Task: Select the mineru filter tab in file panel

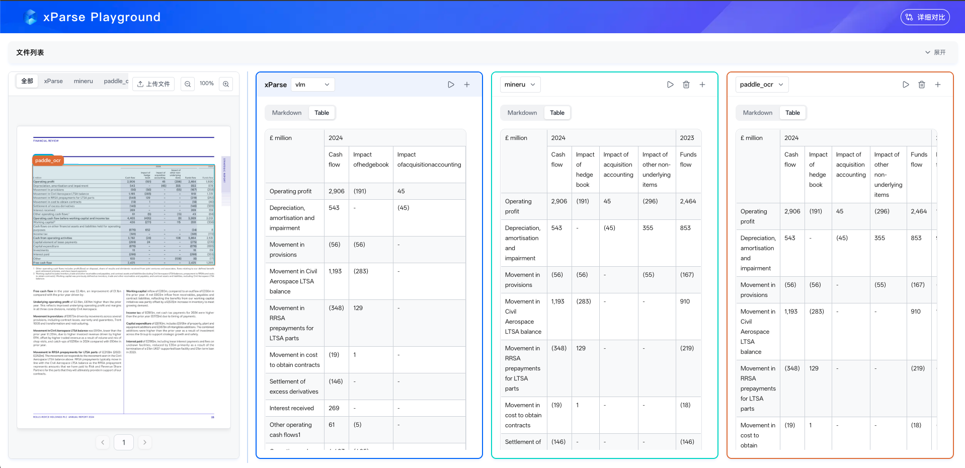Action: (x=84, y=81)
